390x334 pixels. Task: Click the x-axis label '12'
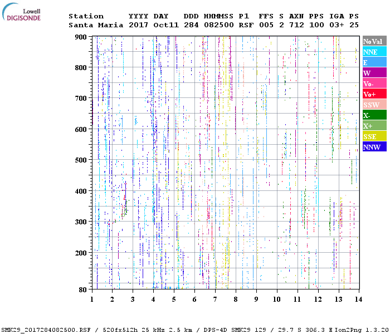coord(318,299)
